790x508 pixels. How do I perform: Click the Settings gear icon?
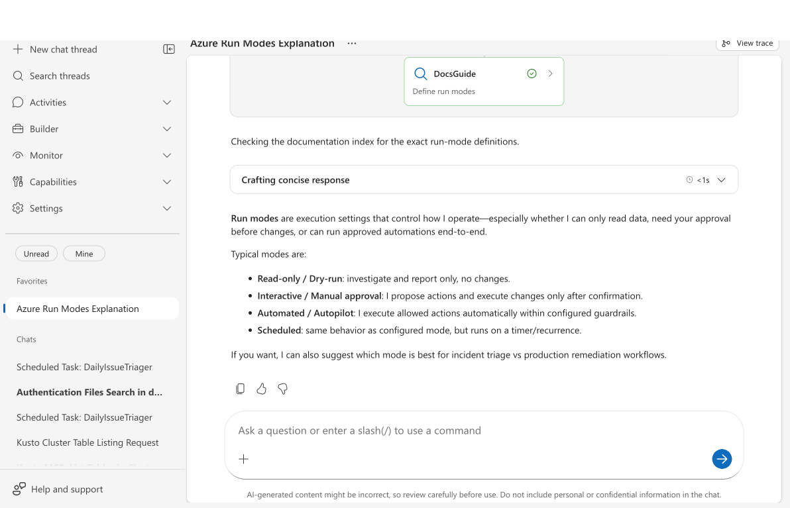18,209
